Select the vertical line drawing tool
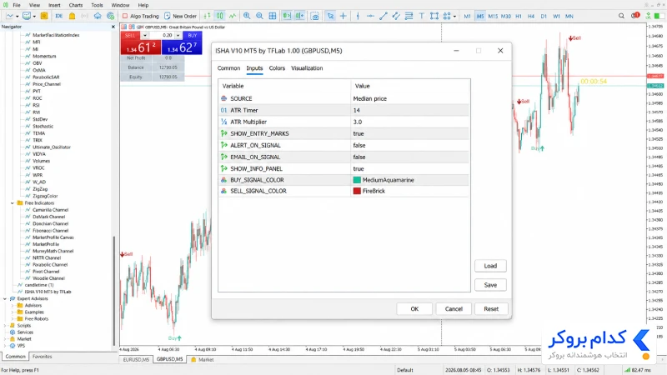Screen dimensions: 667x375 358,16
